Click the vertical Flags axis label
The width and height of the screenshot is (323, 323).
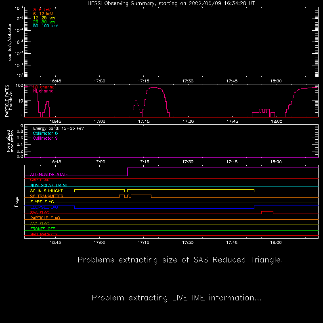click(16, 201)
